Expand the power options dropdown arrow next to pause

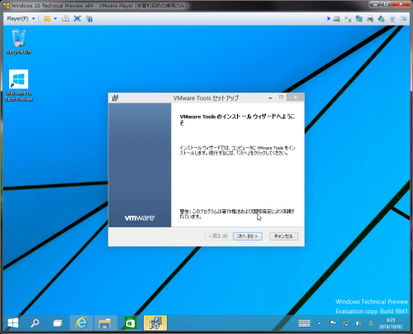(55, 19)
